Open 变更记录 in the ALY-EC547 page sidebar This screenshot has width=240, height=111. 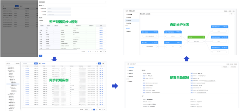(130, 73)
